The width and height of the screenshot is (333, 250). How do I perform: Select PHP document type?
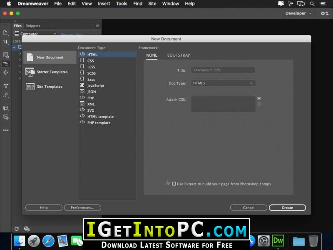point(107,98)
